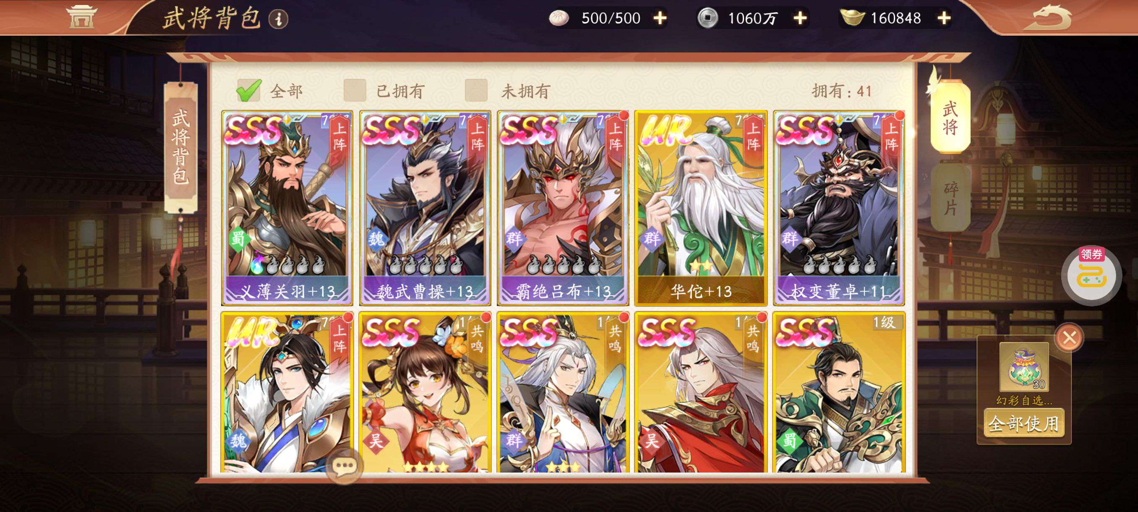Select the 义薄关羽+13 hero card
The image size is (1138, 512).
point(287,208)
